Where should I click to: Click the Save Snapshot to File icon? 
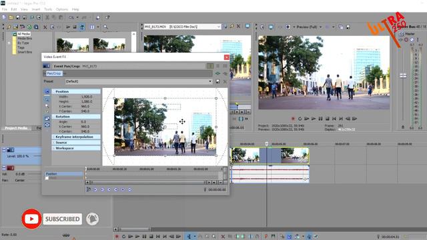tap(348, 27)
